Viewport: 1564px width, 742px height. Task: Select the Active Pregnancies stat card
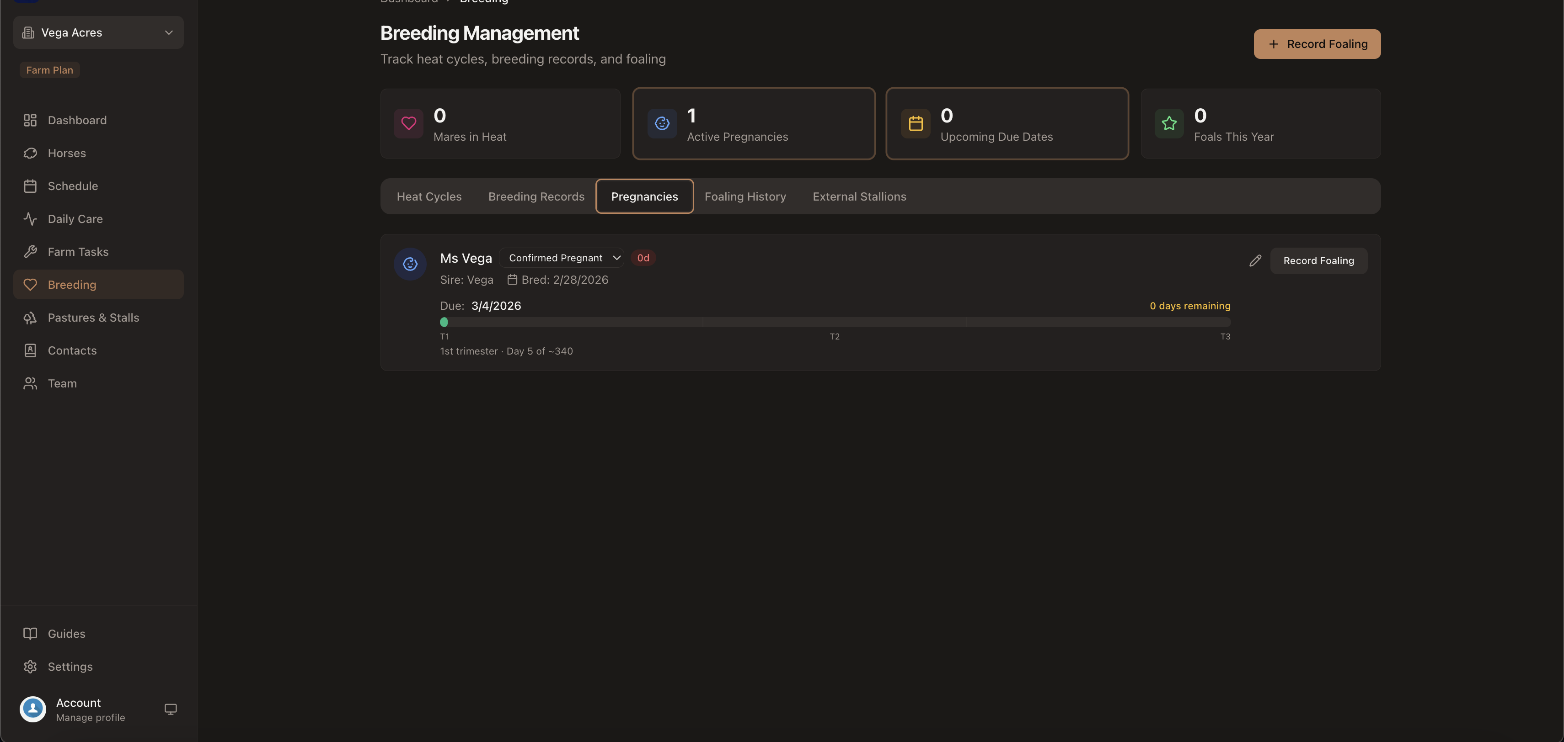(x=753, y=123)
